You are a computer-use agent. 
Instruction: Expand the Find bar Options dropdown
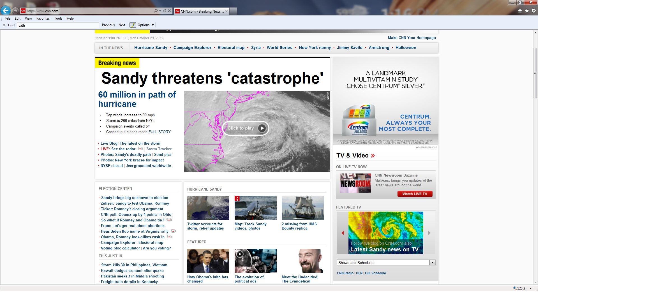[x=152, y=25]
